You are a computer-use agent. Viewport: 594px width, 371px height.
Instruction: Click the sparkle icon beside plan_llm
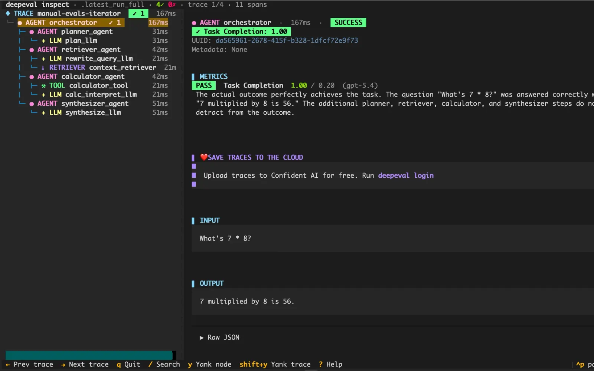tap(43, 41)
